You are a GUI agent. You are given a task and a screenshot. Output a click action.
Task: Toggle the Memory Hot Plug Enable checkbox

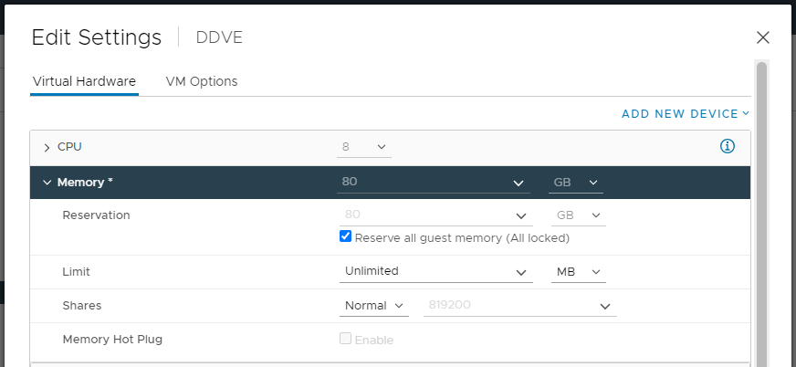pos(345,339)
